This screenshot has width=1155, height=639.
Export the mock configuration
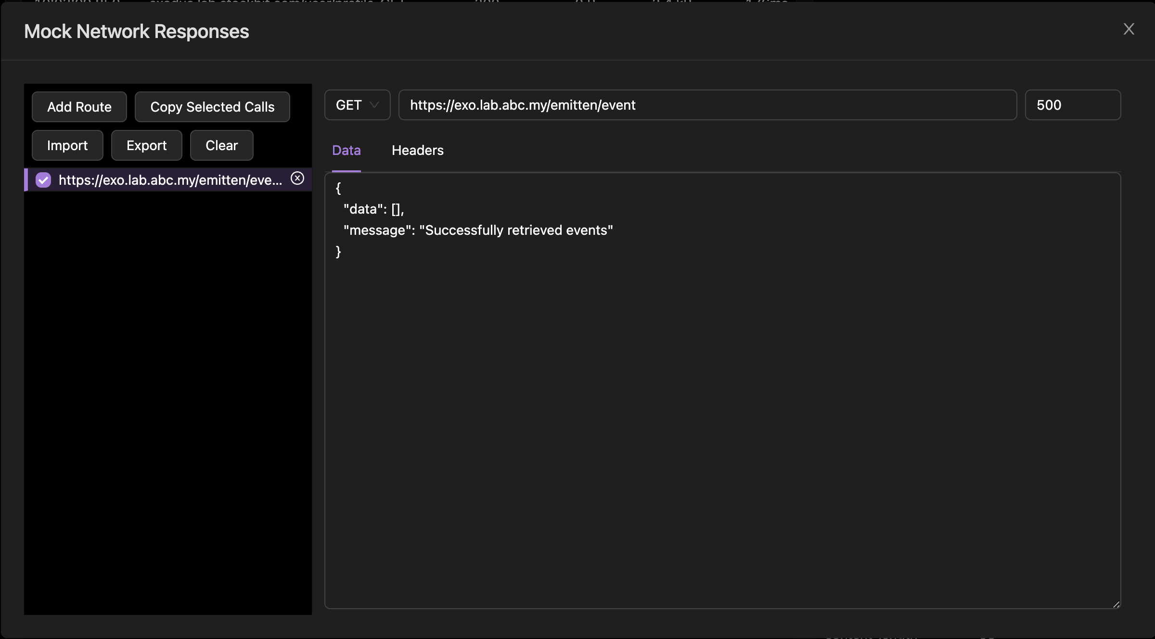[x=146, y=145]
